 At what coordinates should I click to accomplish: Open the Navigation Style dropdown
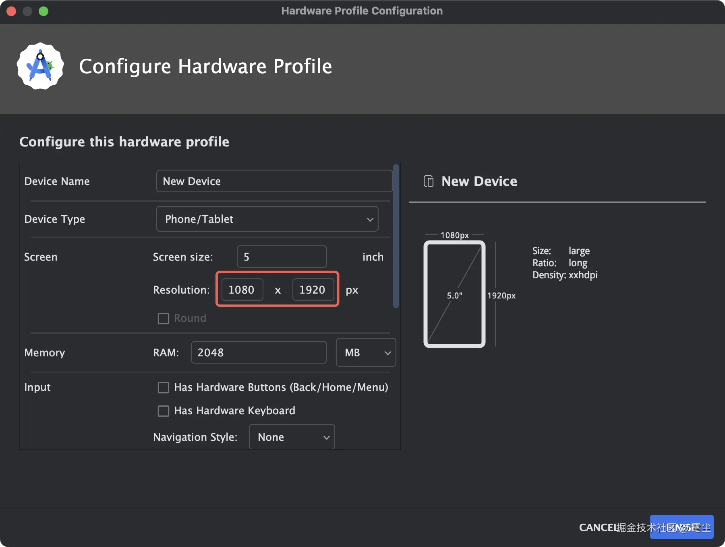292,437
